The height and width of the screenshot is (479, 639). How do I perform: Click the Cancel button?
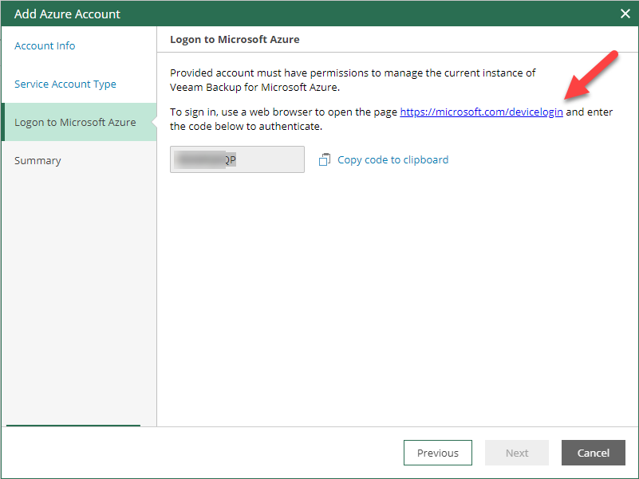pyautogui.click(x=594, y=453)
